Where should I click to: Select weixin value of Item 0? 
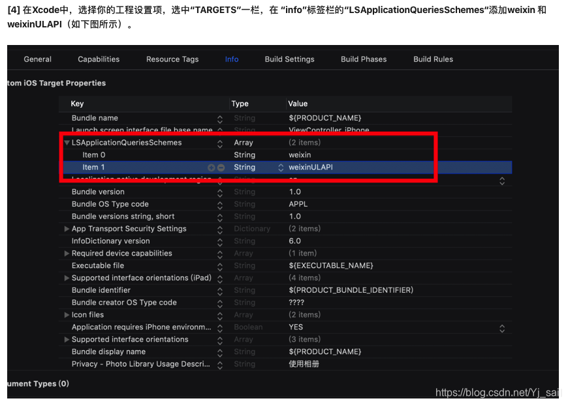pos(300,155)
